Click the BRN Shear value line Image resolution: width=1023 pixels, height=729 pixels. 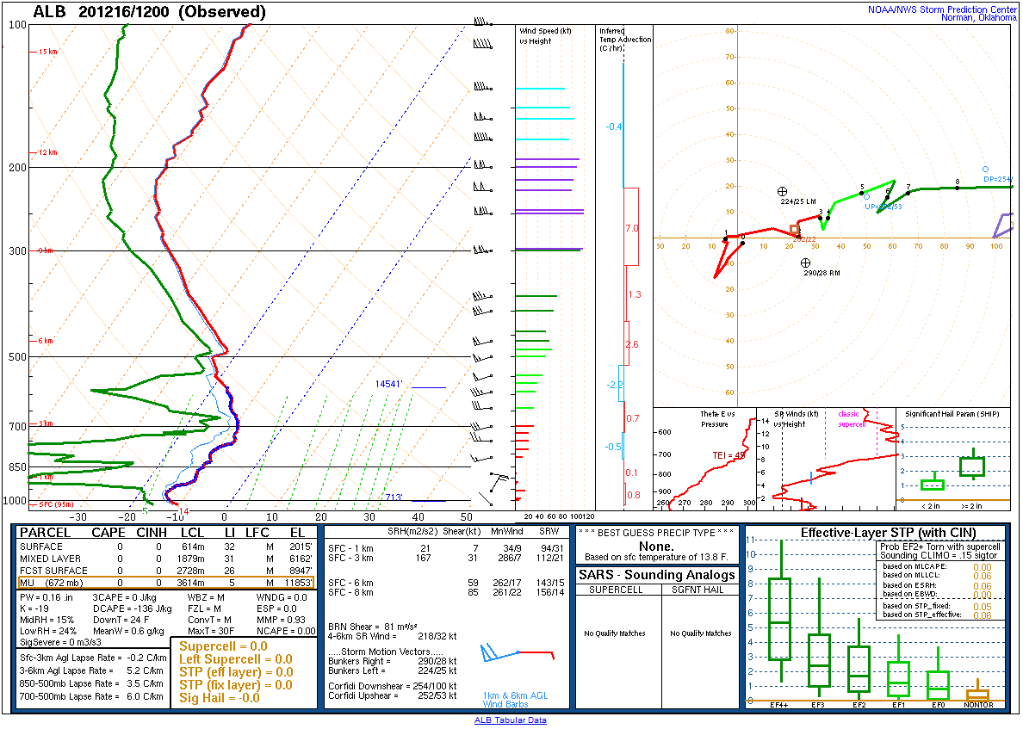pos(373,627)
